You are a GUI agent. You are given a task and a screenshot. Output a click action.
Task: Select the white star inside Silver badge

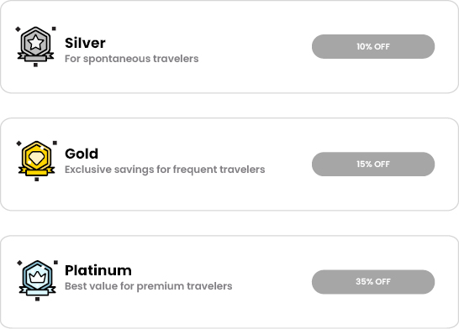[35, 43]
